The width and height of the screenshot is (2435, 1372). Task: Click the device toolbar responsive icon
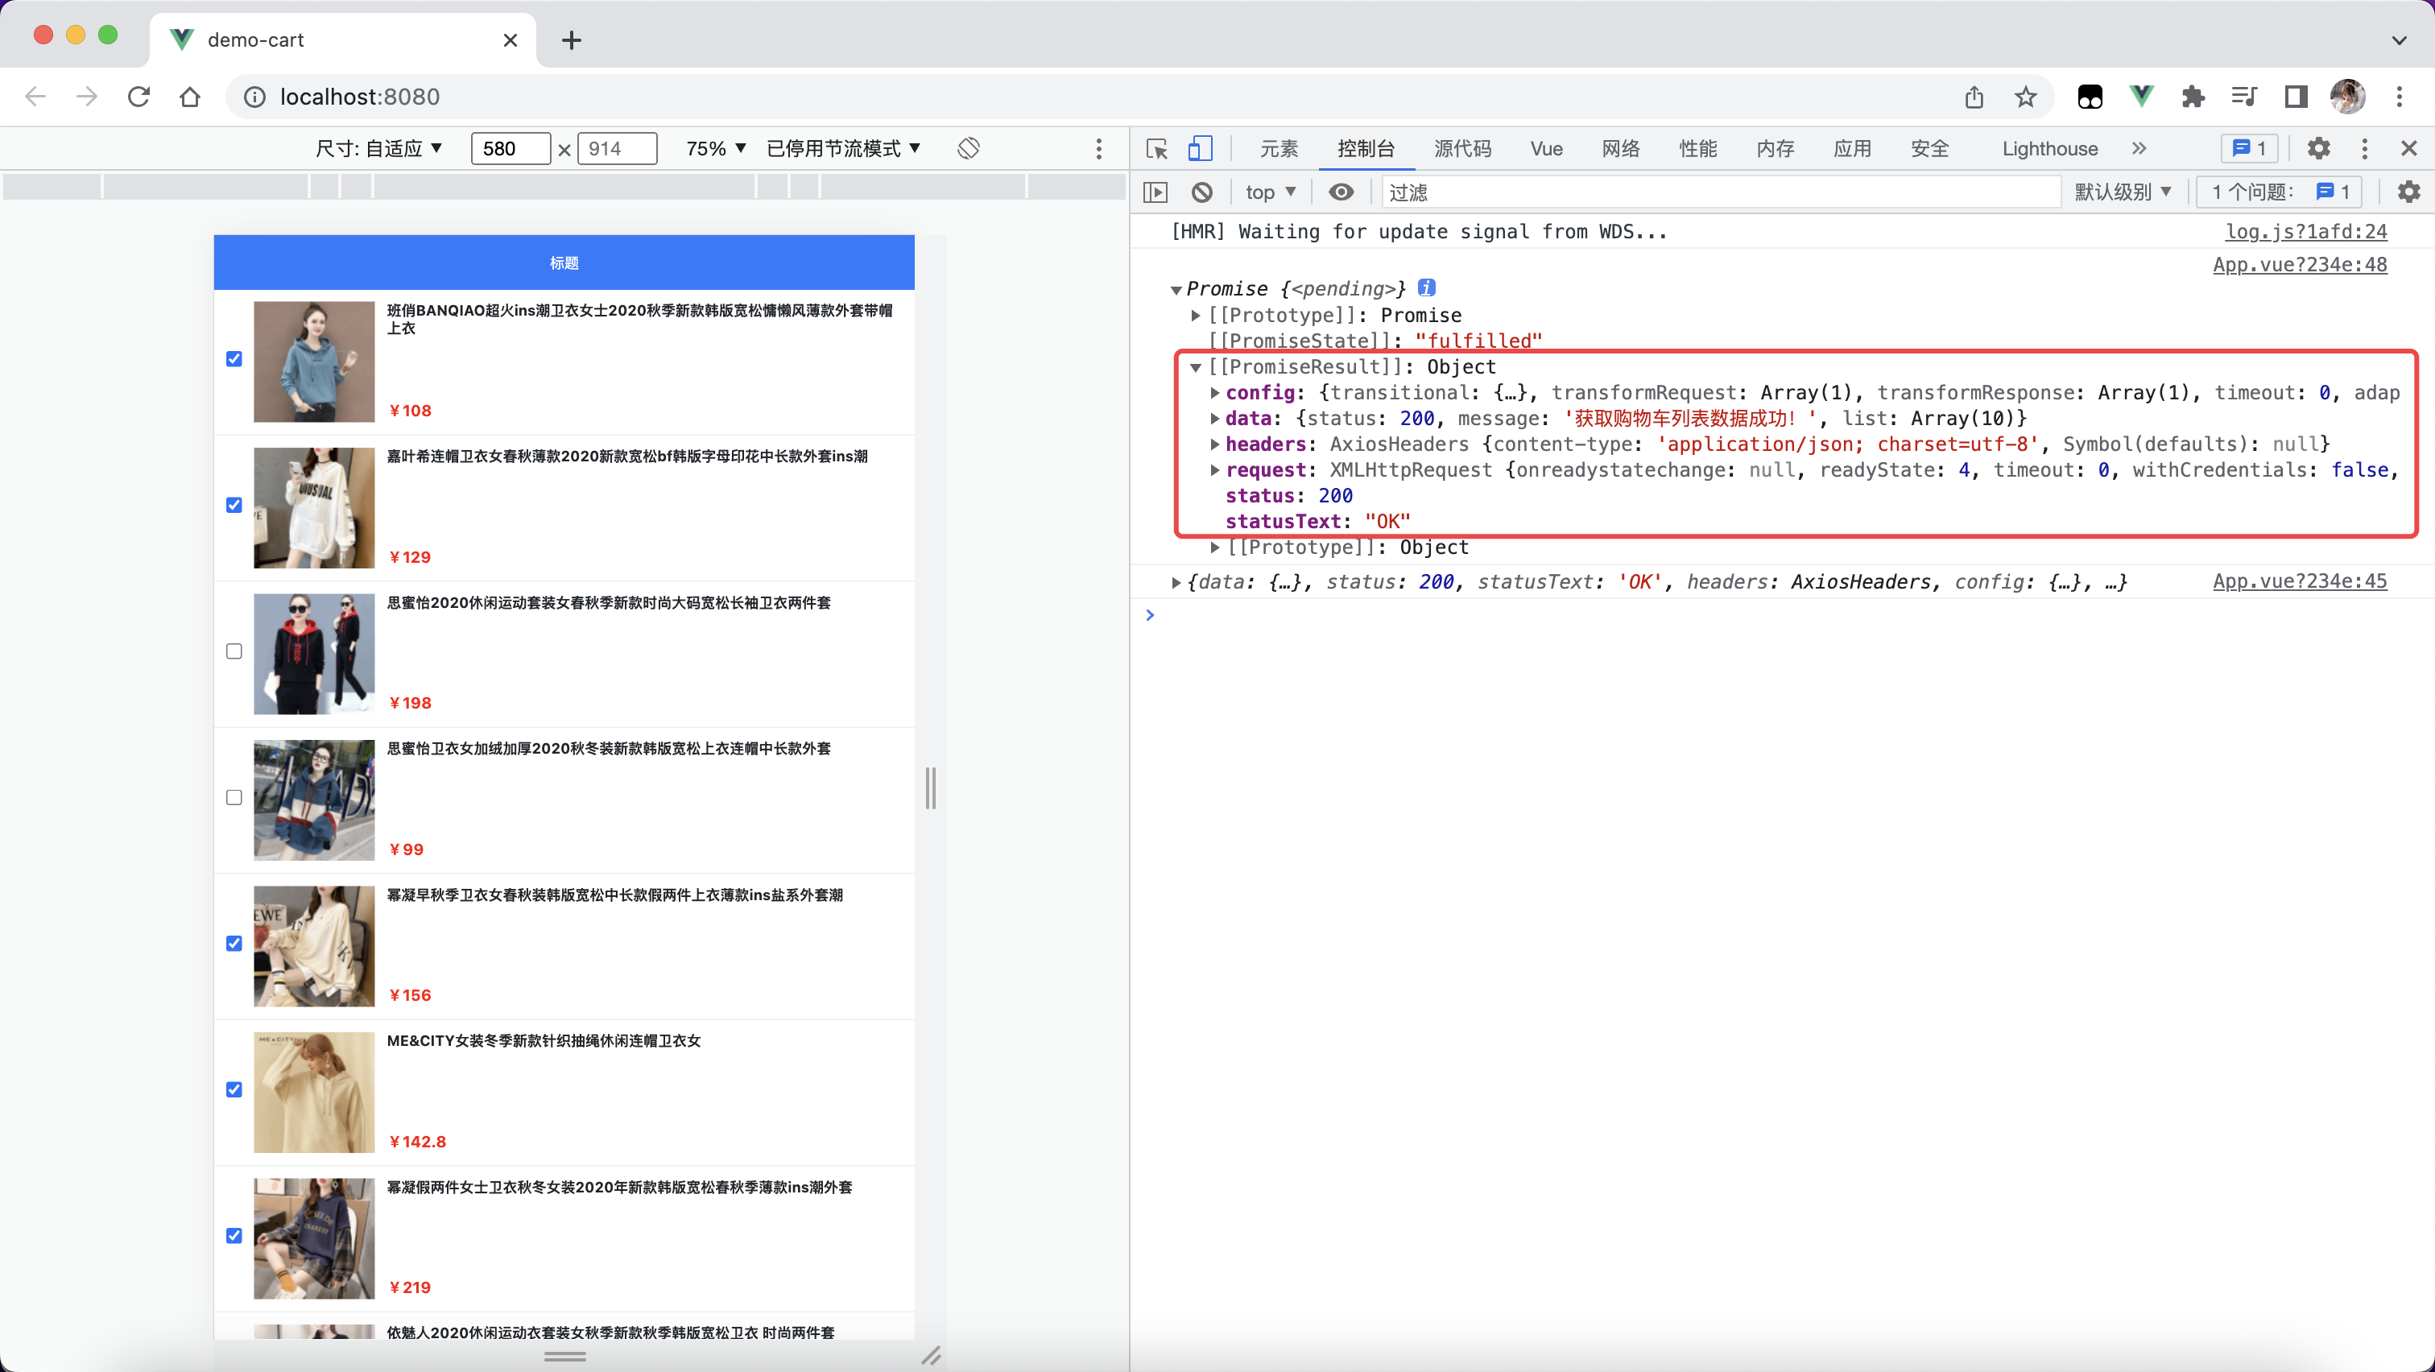click(x=1201, y=147)
